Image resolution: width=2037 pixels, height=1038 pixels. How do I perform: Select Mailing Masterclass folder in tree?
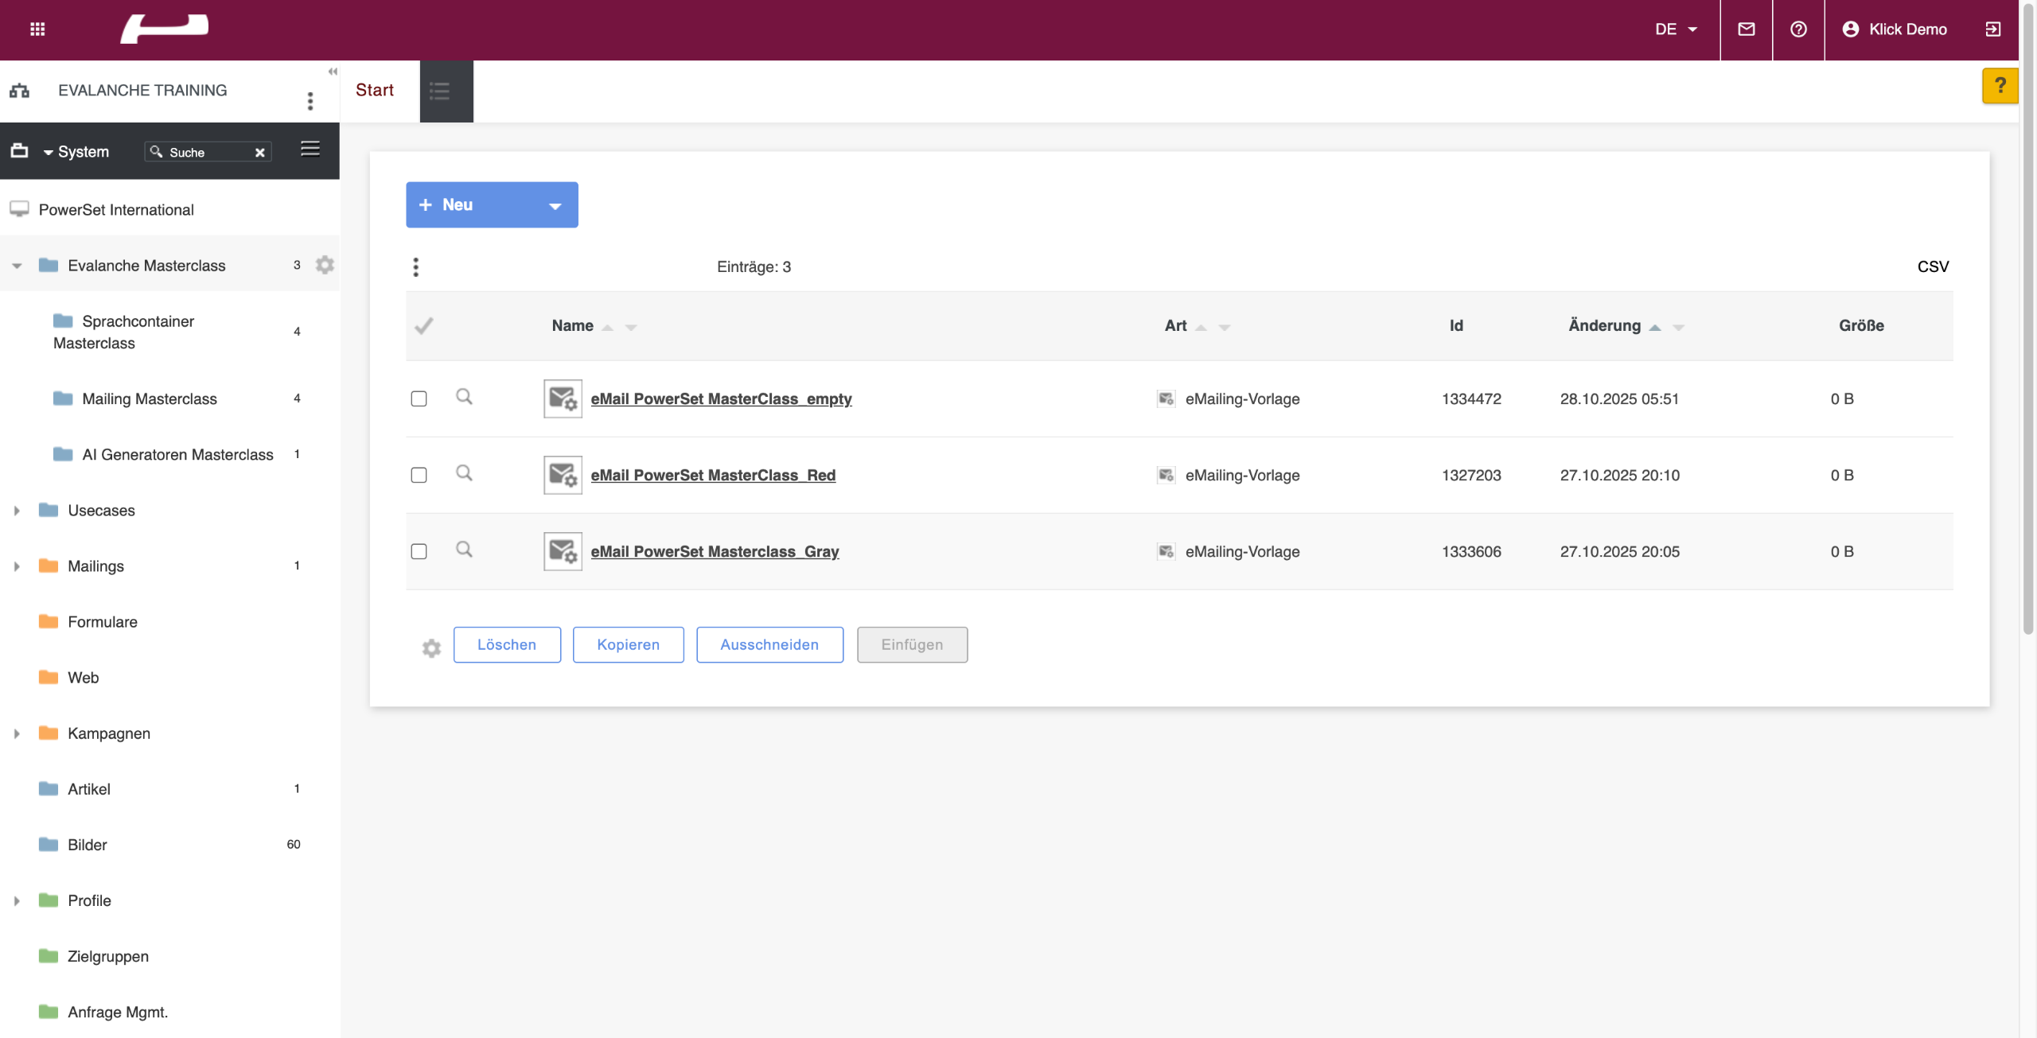150,398
